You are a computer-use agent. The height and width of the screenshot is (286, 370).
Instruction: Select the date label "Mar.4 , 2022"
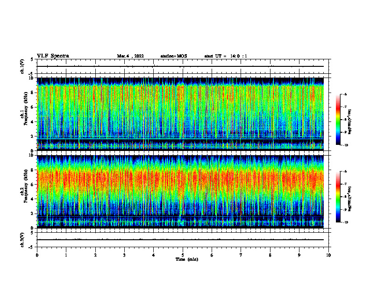point(130,56)
